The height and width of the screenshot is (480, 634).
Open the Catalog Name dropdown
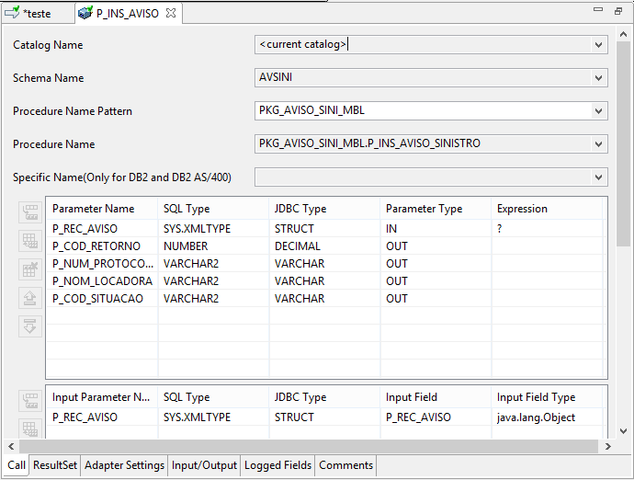598,44
